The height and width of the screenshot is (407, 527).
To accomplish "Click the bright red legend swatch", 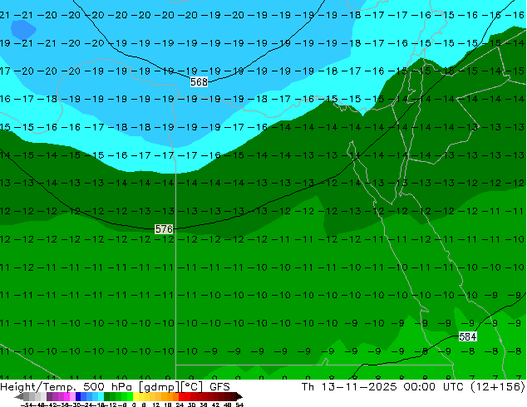I will tap(181, 396).
